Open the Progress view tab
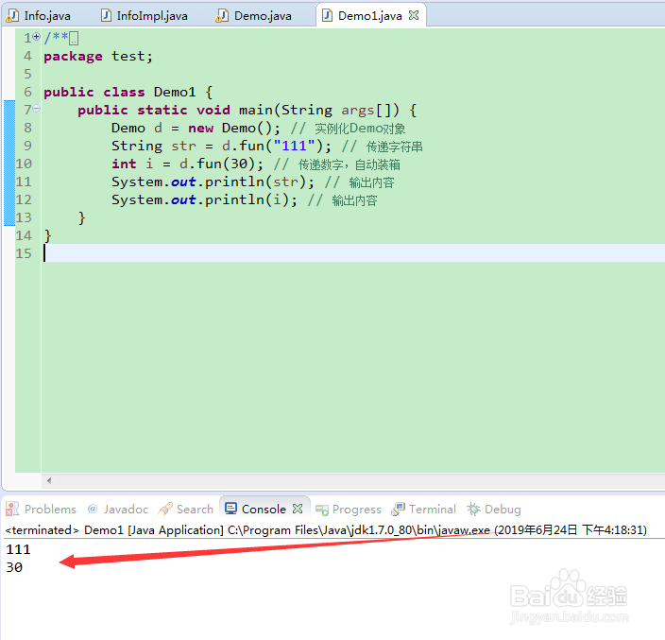 tap(349, 509)
